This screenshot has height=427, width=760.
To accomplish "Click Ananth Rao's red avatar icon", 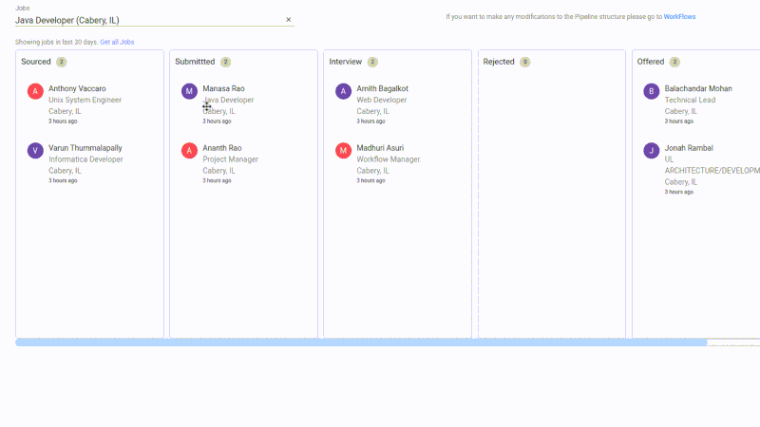I will click(x=189, y=151).
